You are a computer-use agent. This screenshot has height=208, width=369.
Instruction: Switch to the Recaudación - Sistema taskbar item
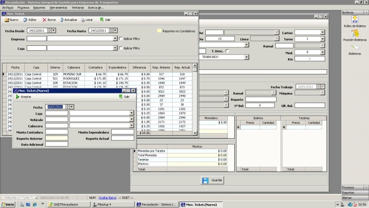pos(157,204)
